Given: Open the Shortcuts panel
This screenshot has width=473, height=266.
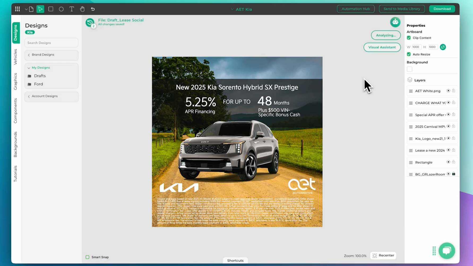Looking at the screenshot, I should click(235, 260).
